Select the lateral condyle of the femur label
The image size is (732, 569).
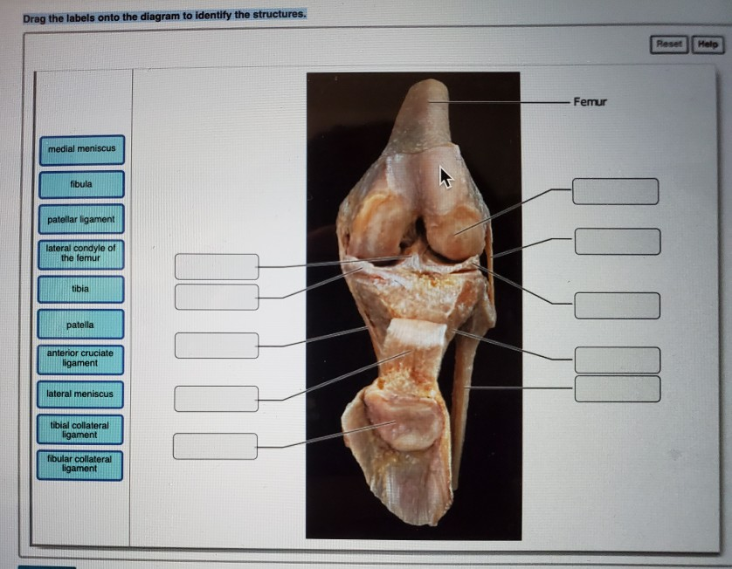[x=79, y=254]
